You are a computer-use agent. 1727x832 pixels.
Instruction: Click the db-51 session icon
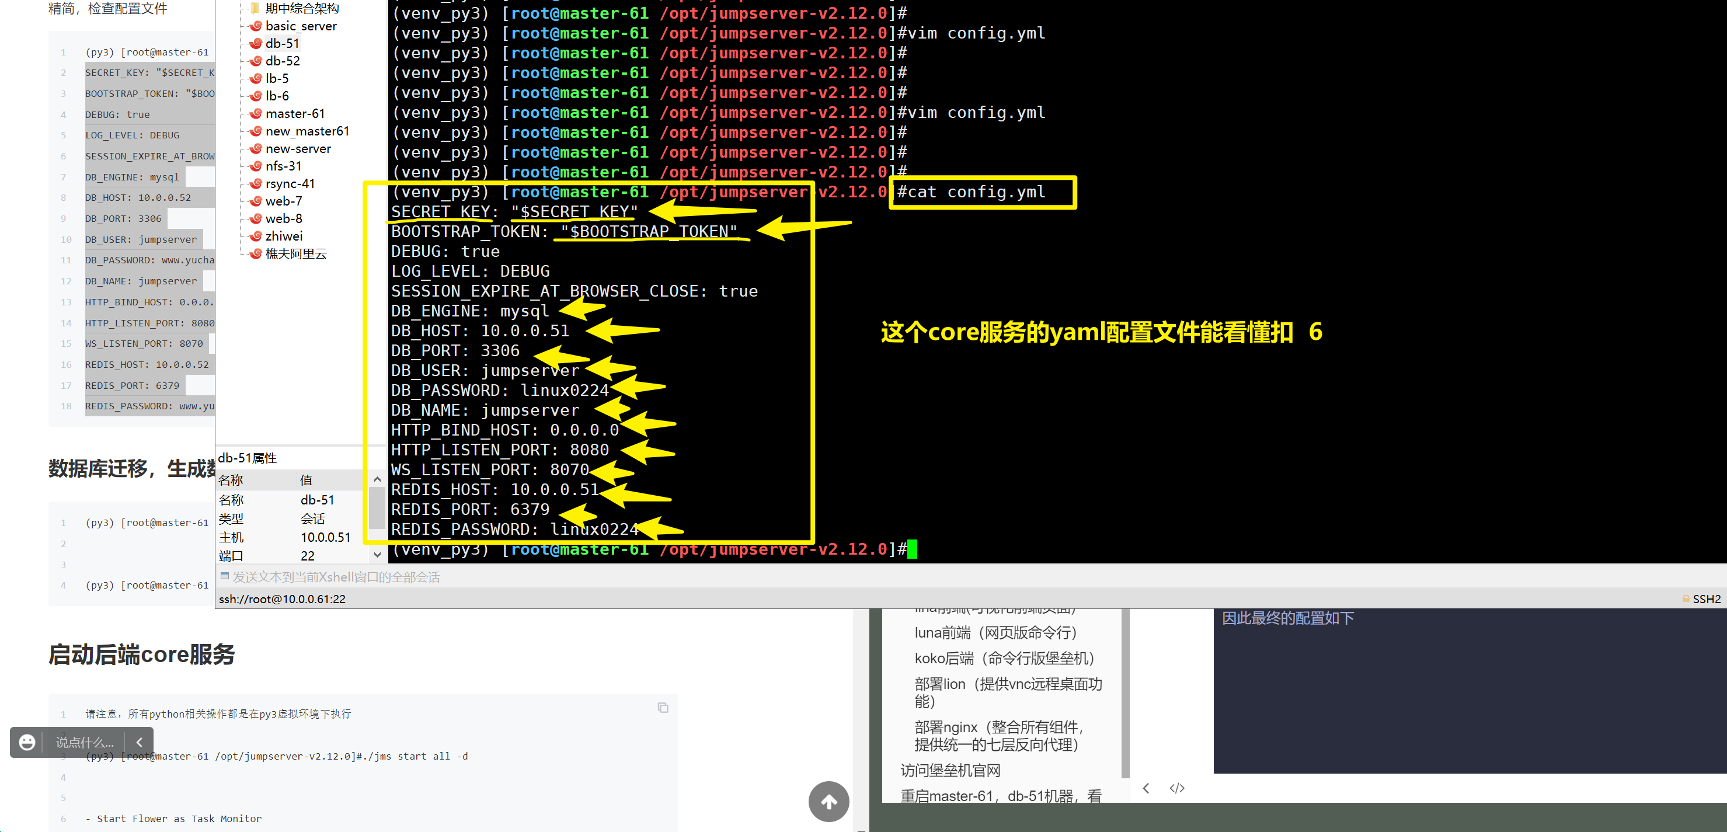[x=255, y=44]
